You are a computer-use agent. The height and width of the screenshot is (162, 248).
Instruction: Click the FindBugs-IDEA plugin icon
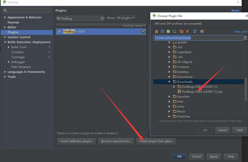click(x=59, y=32)
